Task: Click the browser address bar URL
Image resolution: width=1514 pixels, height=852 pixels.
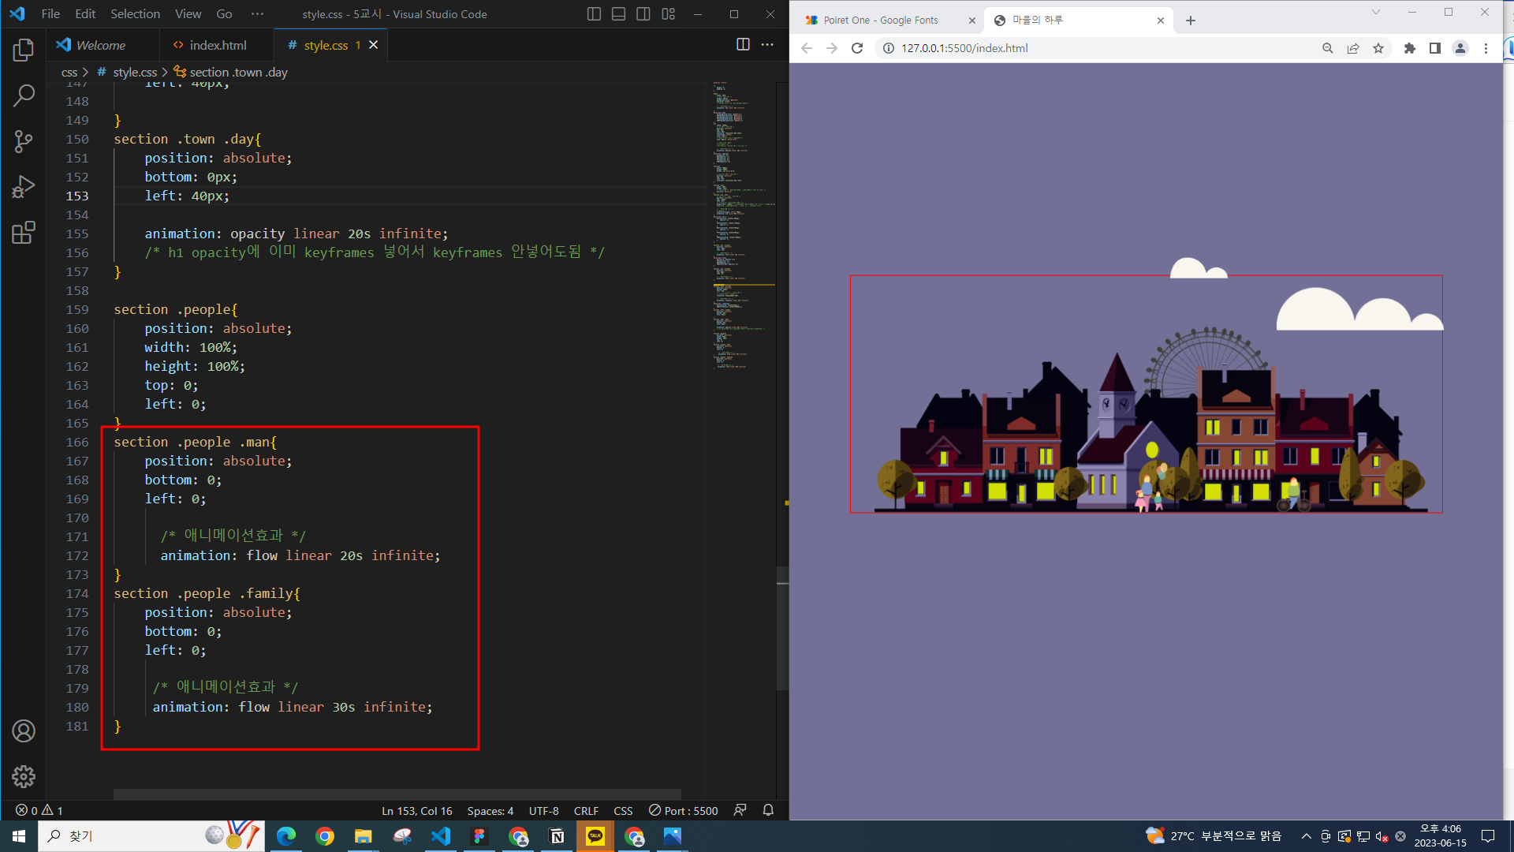Action: (x=964, y=48)
